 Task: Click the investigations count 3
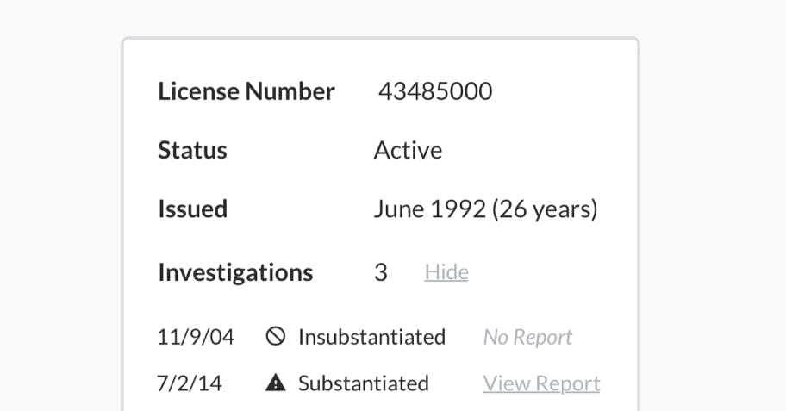pyautogui.click(x=380, y=272)
